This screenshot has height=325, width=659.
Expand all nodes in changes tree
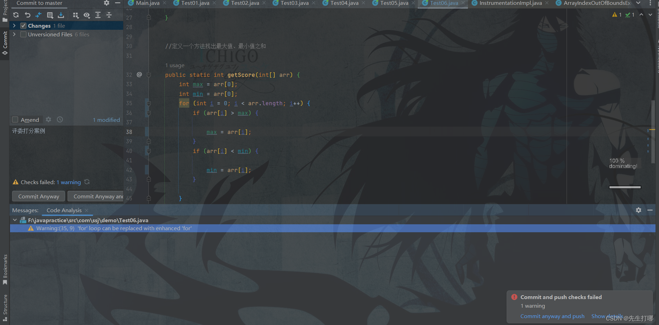[98, 15]
